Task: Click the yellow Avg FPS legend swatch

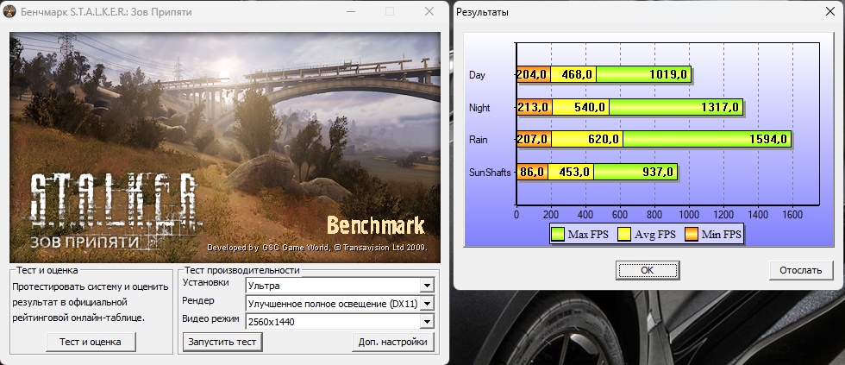Action: 624,235
